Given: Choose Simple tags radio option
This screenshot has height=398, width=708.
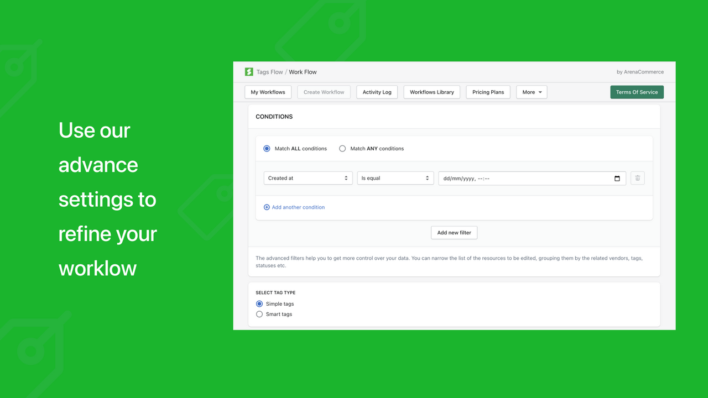Looking at the screenshot, I should 259,304.
